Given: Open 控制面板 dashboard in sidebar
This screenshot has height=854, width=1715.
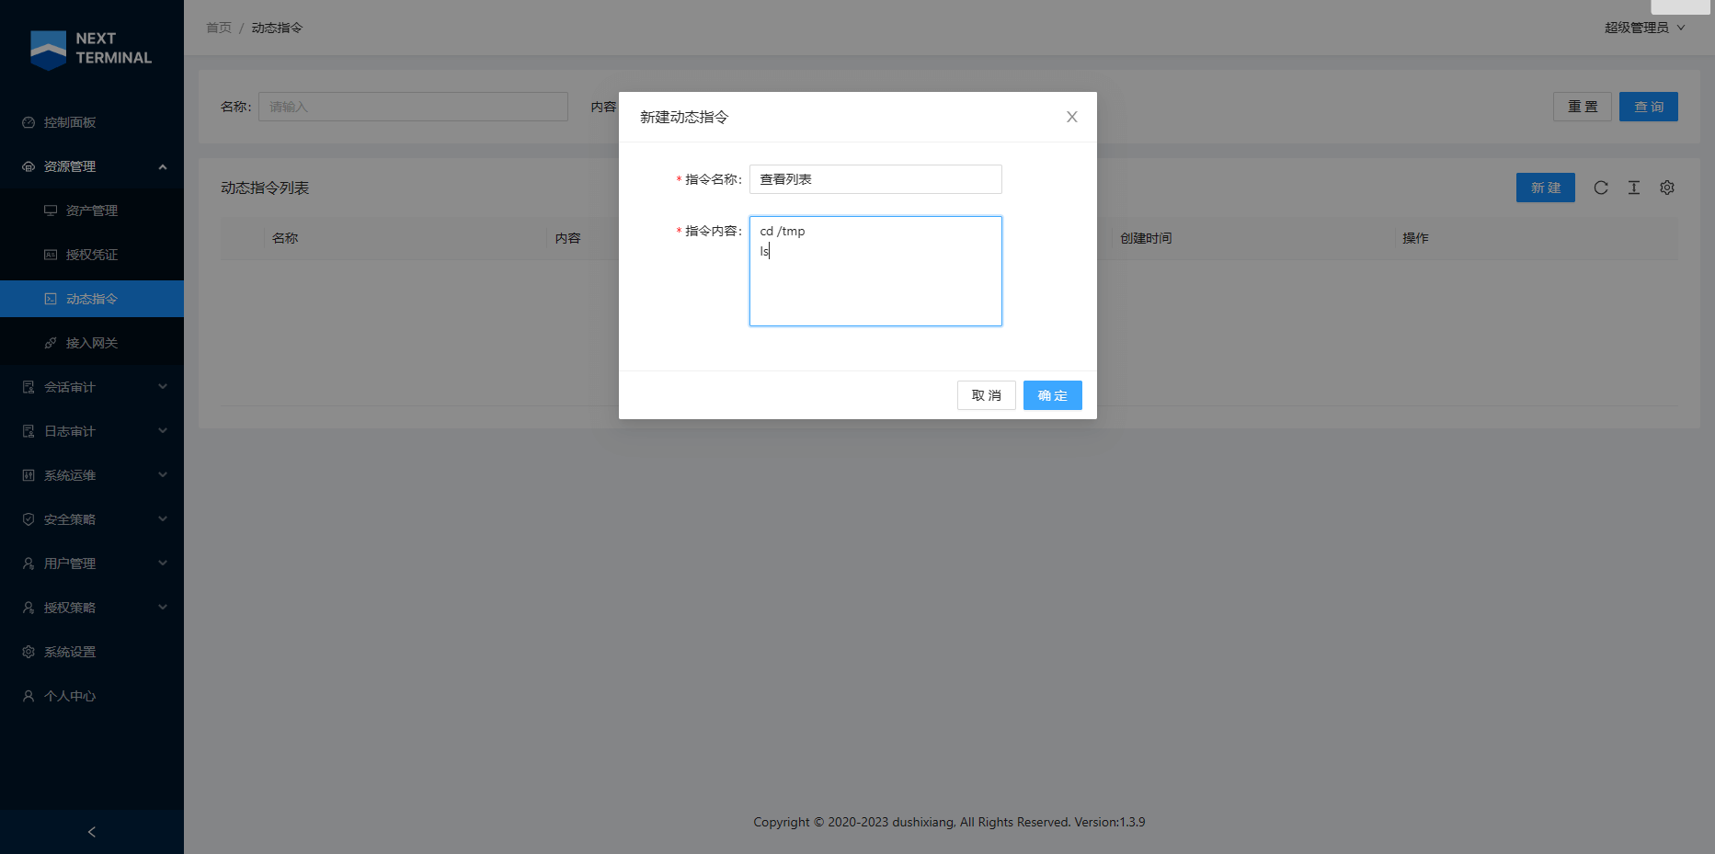Looking at the screenshot, I should click(x=70, y=122).
